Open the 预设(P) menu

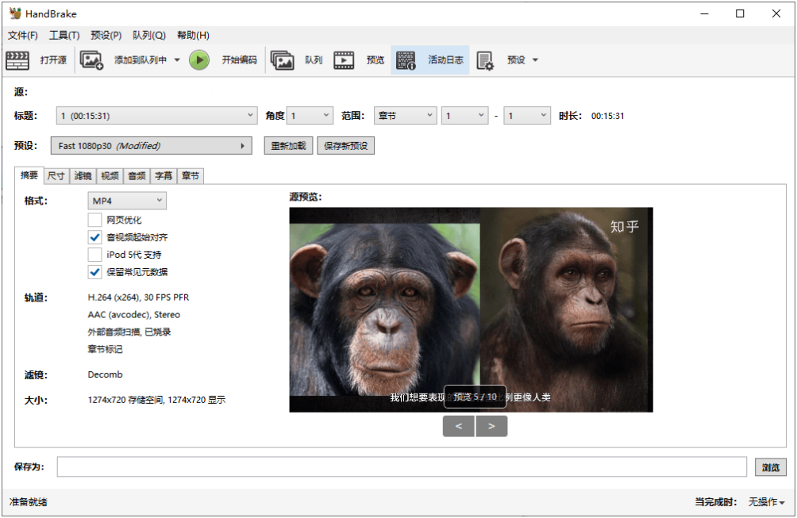[x=106, y=35]
